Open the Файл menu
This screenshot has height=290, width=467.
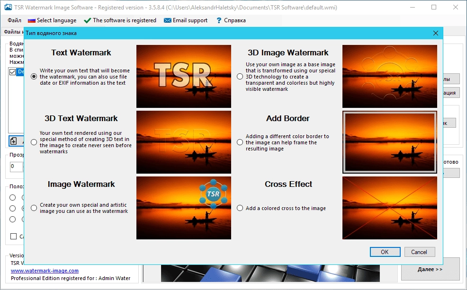click(14, 20)
